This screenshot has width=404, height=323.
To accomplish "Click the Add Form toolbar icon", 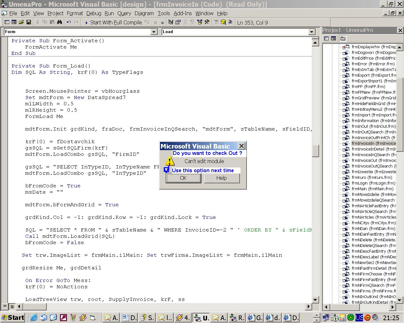I will pyautogui.click(x=14, y=22).
